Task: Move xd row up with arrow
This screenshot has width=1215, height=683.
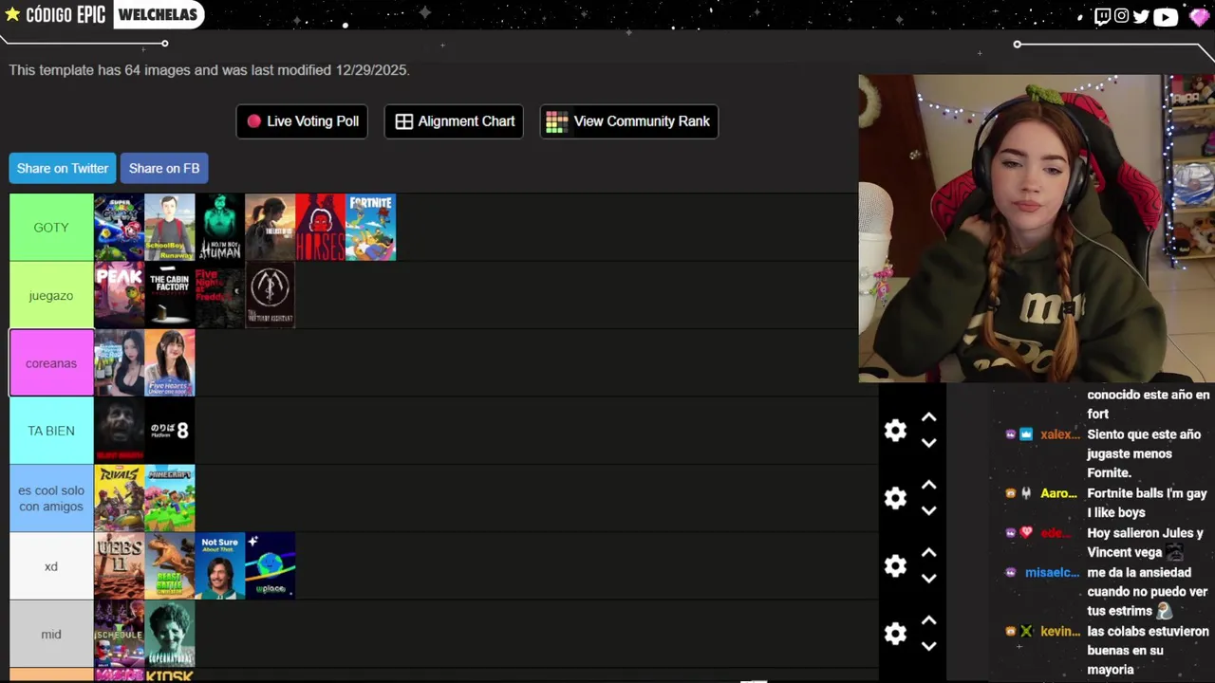Action: [929, 553]
